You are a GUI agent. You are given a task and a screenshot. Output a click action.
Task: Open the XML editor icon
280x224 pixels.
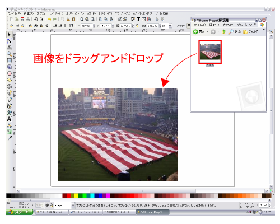[x=144, y=19]
